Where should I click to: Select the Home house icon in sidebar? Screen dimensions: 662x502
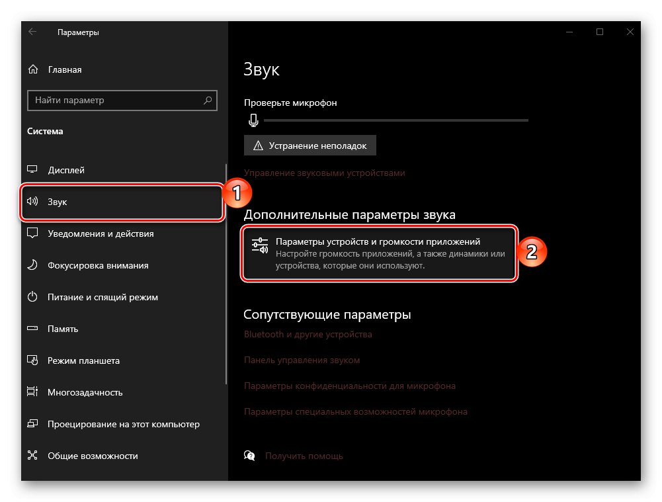click(32, 69)
